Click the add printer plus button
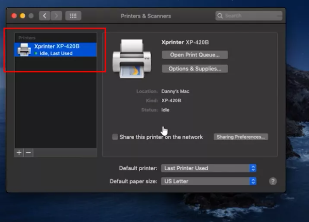This screenshot has height=222, width=309. click(x=19, y=153)
